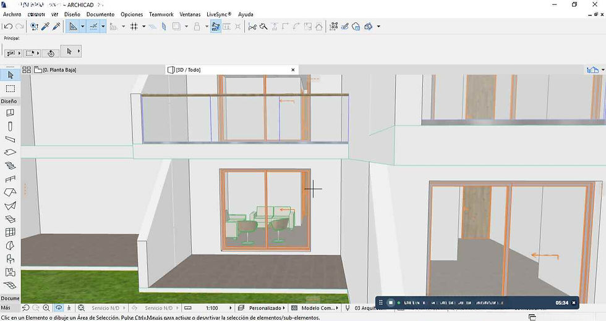Open the Teamwork menu
This screenshot has width=606, height=321.
coord(161,14)
